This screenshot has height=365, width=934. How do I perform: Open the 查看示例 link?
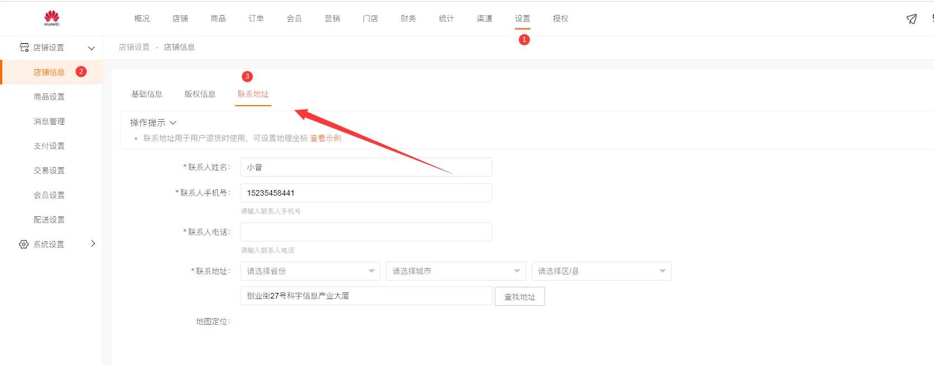326,138
